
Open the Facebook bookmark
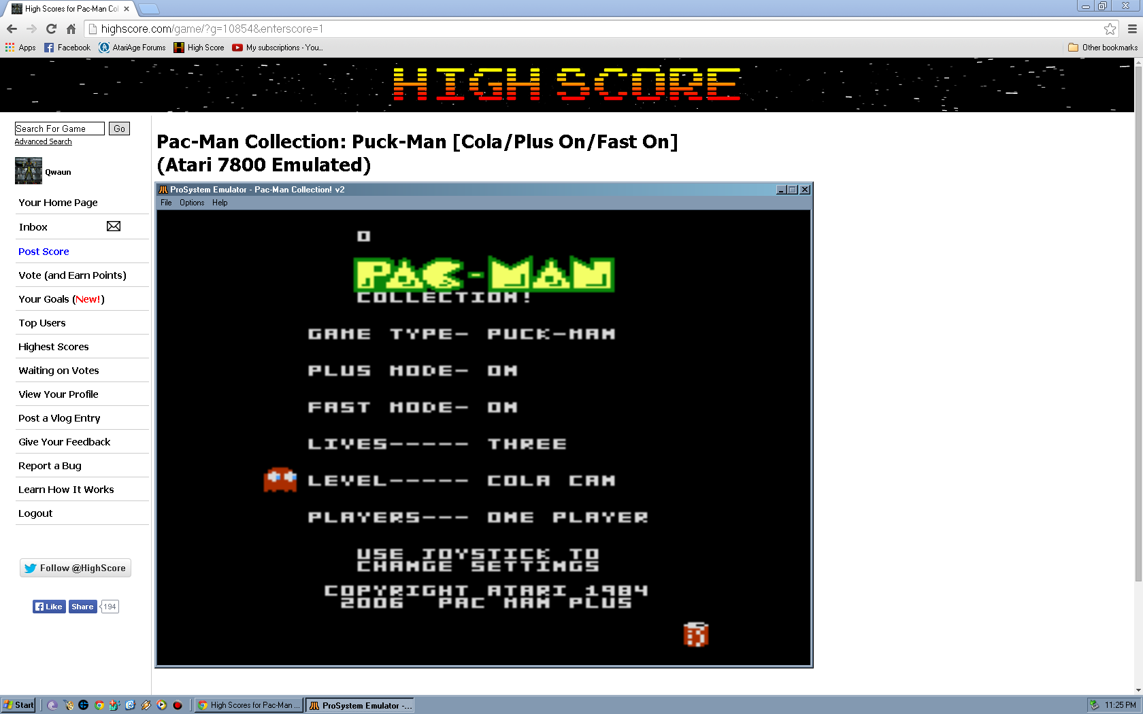(x=67, y=48)
